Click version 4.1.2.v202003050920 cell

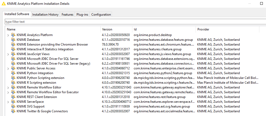point(116,35)
